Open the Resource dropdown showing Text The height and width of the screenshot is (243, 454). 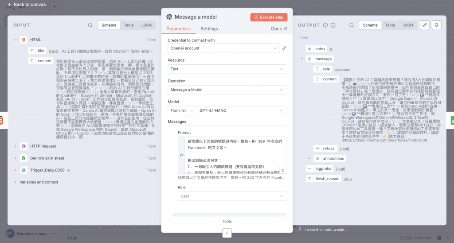pyautogui.click(x=227, y=69)
